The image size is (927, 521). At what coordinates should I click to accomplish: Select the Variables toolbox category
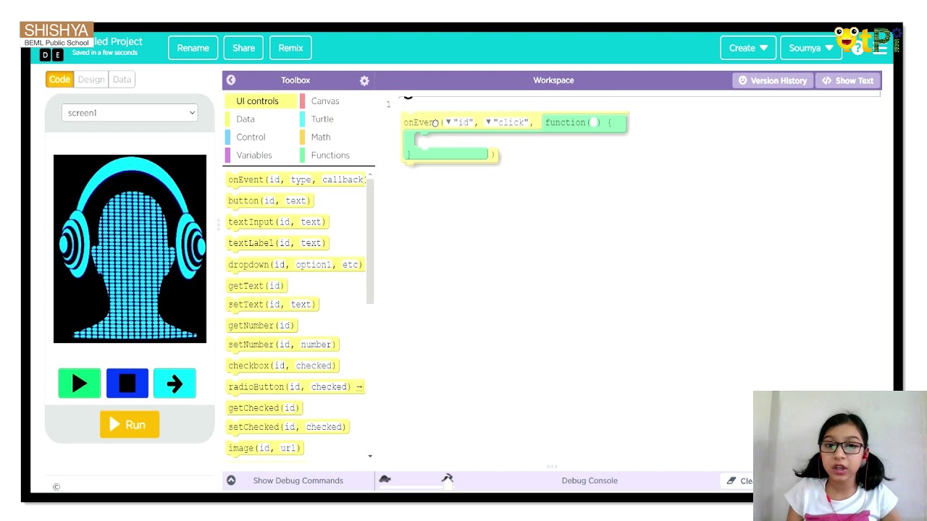[x=253, y=156]
